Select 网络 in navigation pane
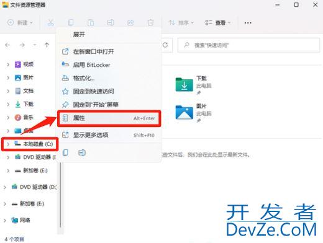The image size is (323, 243). point(20,221)
